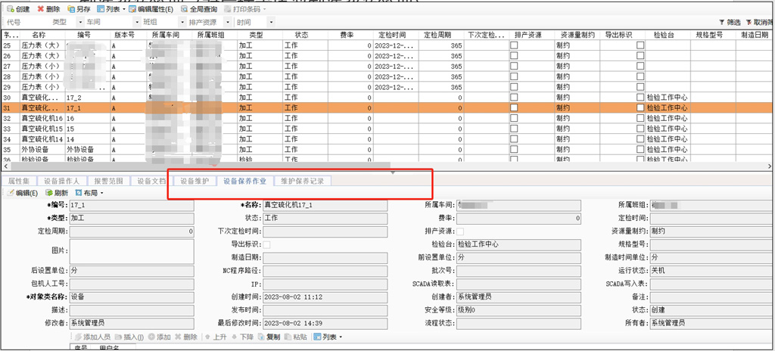Click the 取消 button at top right
The image size is (775, 351).
point(759,23)
